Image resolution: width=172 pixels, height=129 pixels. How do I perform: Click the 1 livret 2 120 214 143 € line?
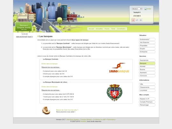[x=58, y=97]
